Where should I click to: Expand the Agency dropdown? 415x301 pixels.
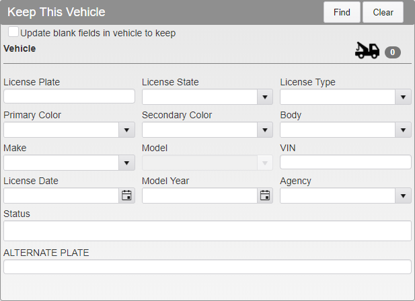[x=403, y=196]
